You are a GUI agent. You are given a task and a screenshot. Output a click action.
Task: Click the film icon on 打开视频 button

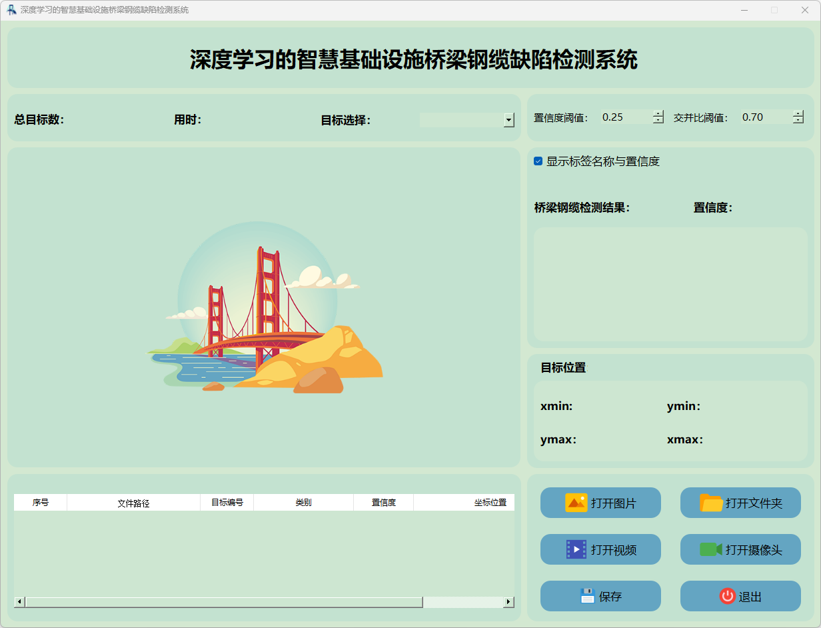pyautogui.click(x=576, y=549)
